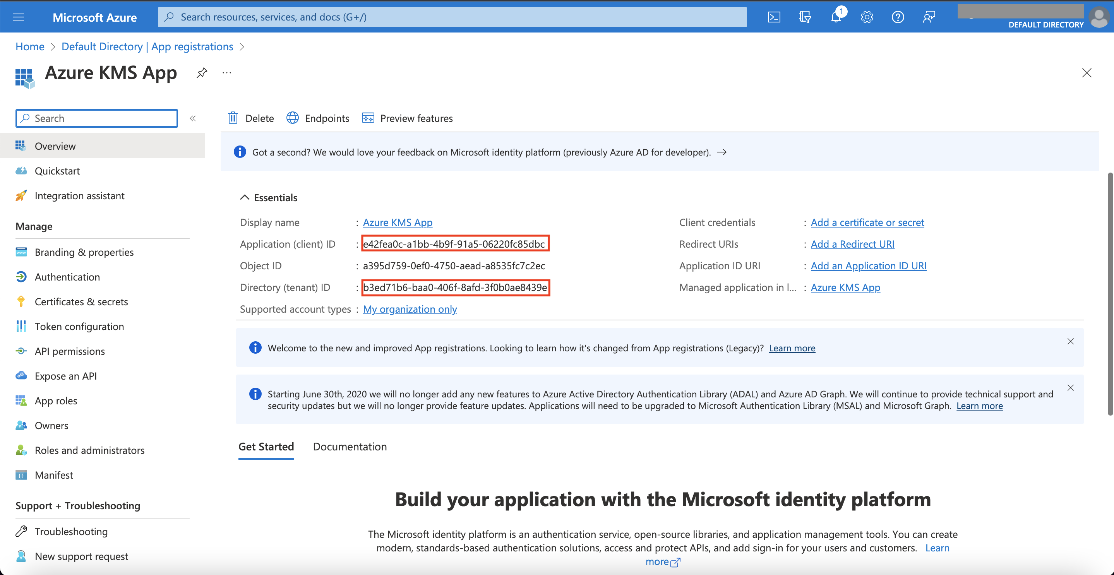Open portal settings gear
1114x575 pixels.
[x=867, y=17]
